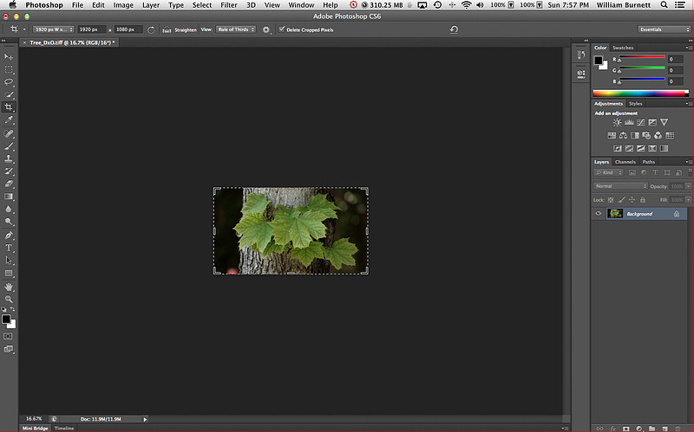Select the Zoom tool in toolbox

point(9,299)
